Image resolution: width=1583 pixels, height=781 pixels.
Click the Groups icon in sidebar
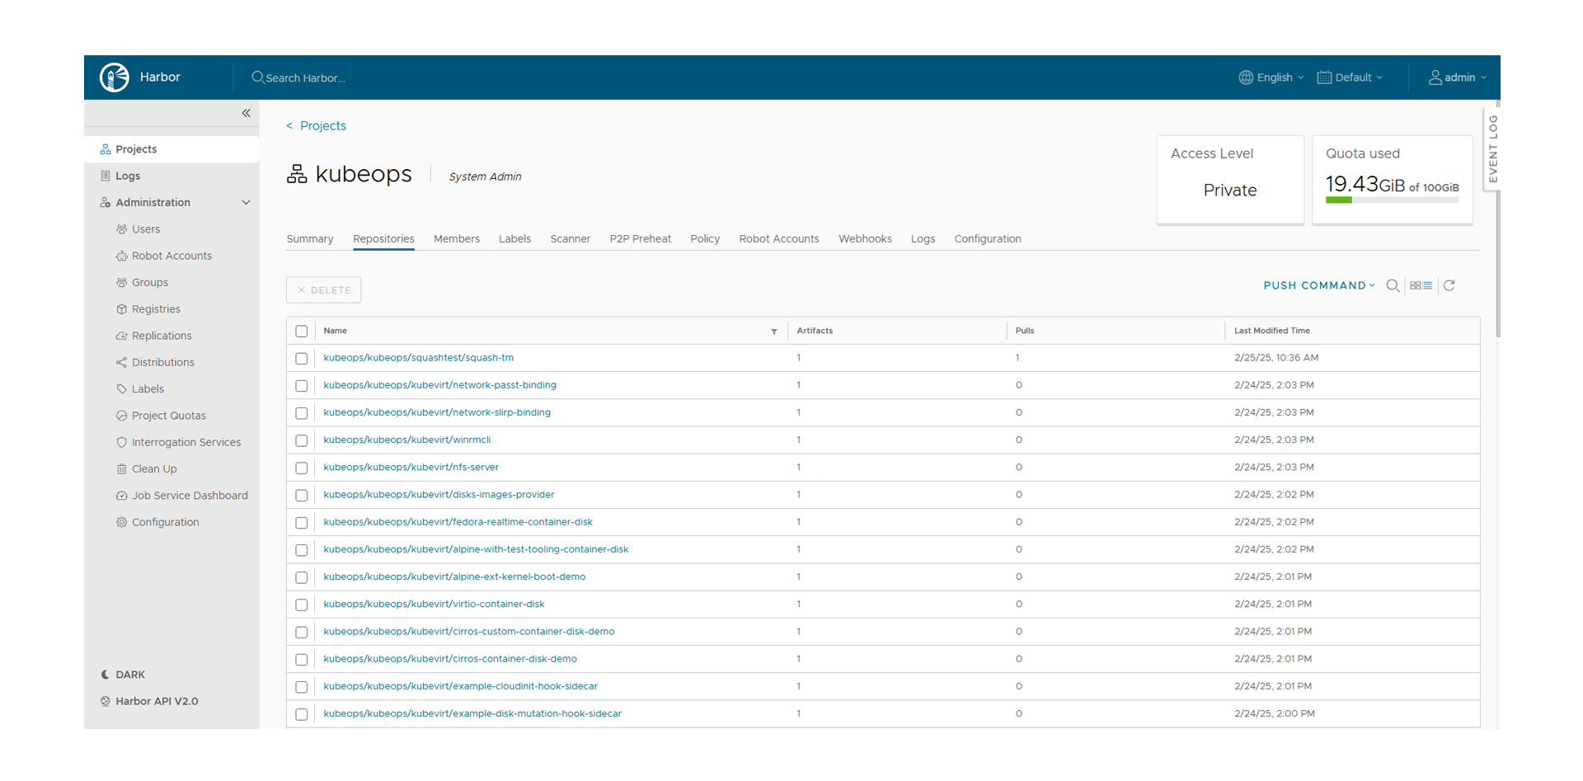coord(122,282)
